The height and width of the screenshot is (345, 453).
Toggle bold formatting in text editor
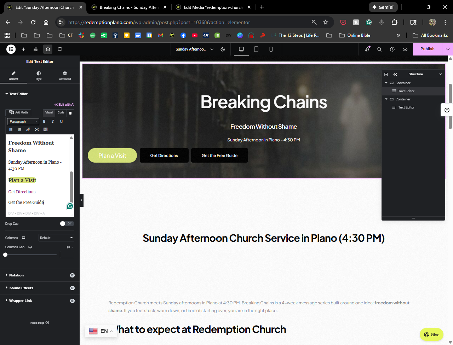44,121
